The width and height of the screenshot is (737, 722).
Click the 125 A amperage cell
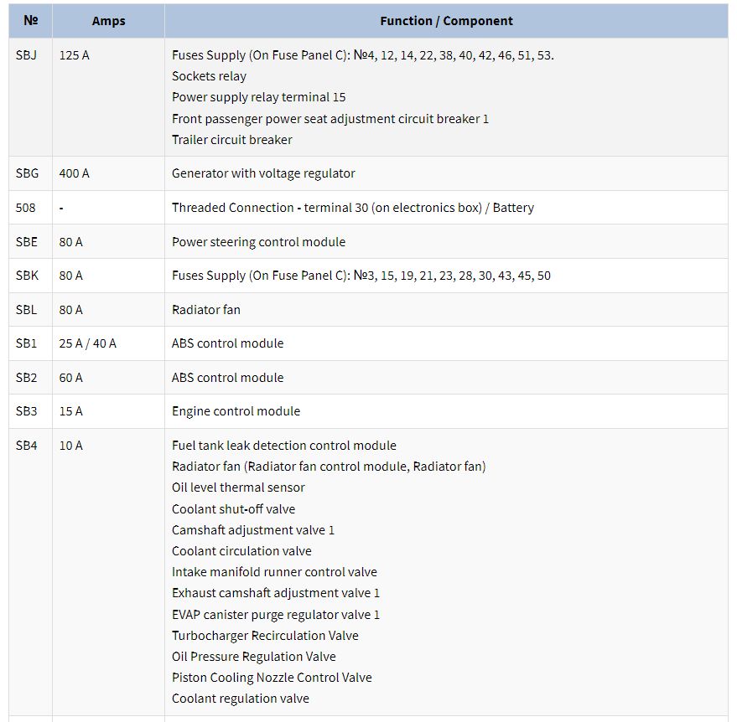tap(75, 55)
